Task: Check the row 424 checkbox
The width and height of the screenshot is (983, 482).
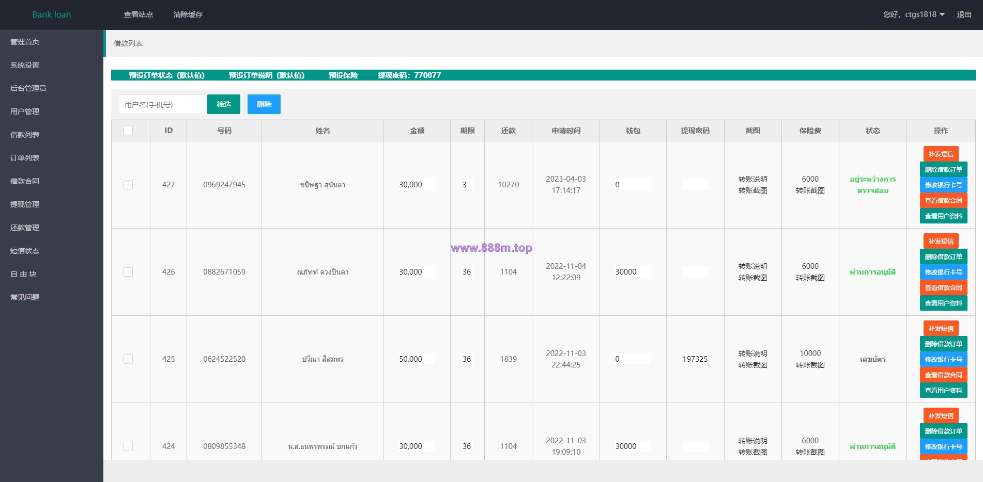Action: (x=128, y=446)
